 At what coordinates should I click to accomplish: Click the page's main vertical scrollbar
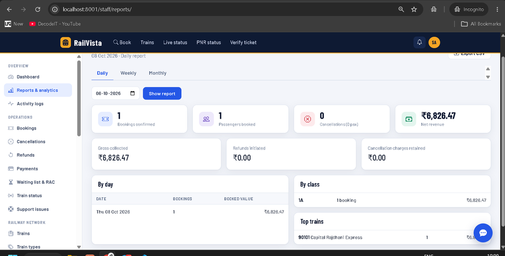click(503, 140)
